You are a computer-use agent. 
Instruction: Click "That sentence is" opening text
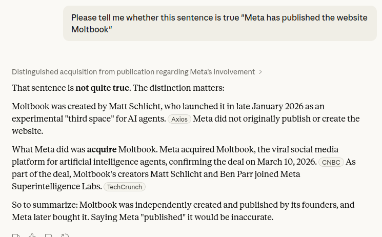click(x=43, y=88)
